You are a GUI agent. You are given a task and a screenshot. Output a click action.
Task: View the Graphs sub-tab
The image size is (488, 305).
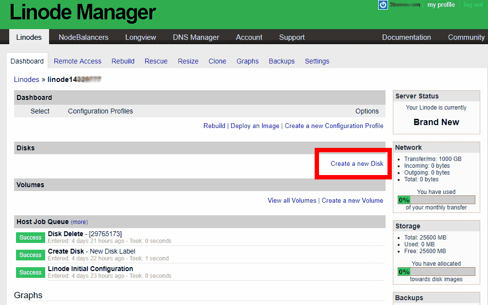248,61
